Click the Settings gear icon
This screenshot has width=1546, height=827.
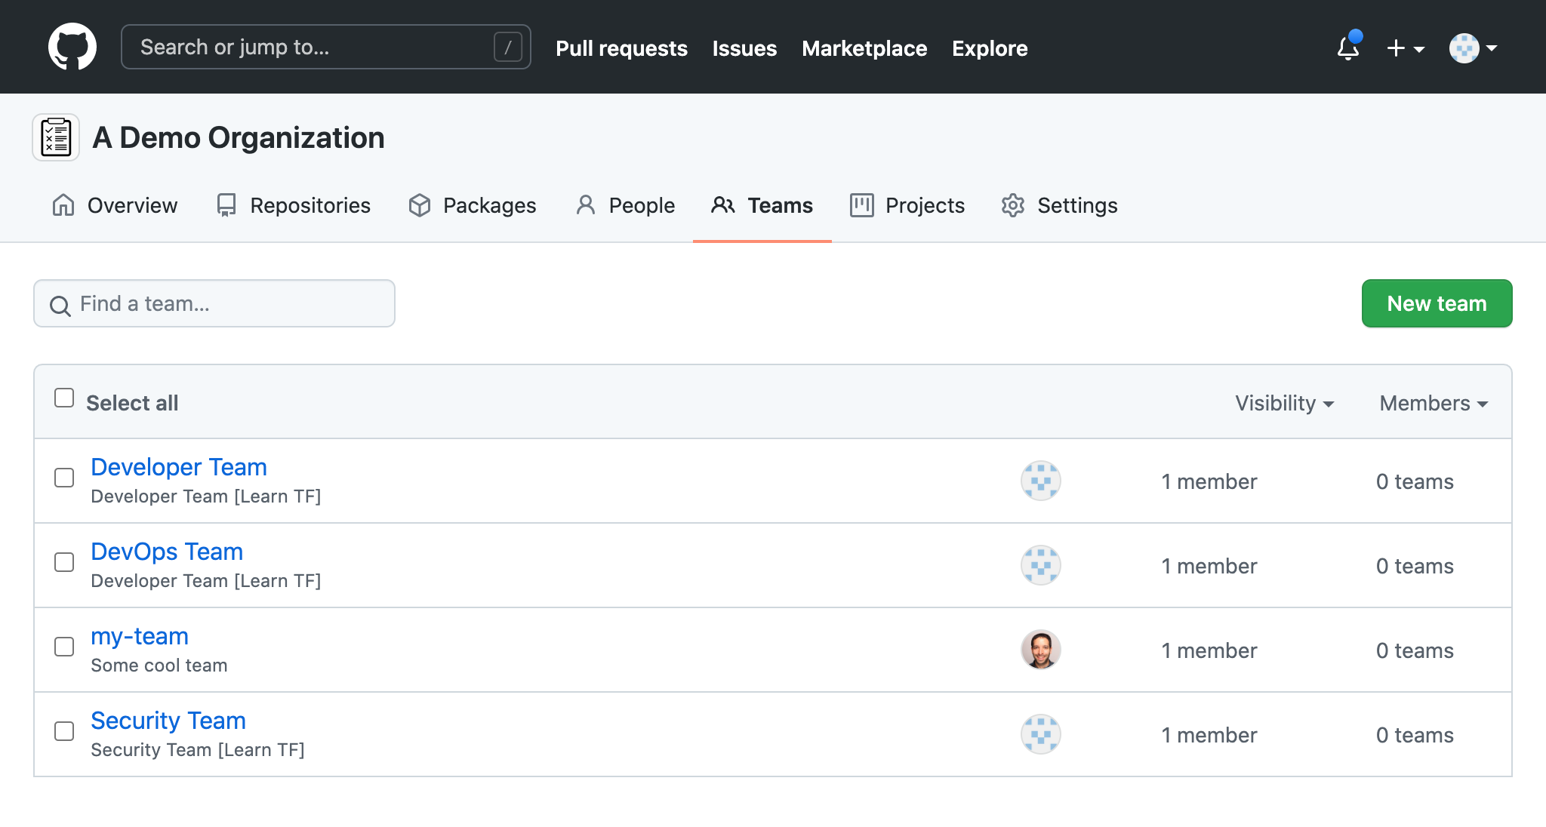pos(1014,204)
